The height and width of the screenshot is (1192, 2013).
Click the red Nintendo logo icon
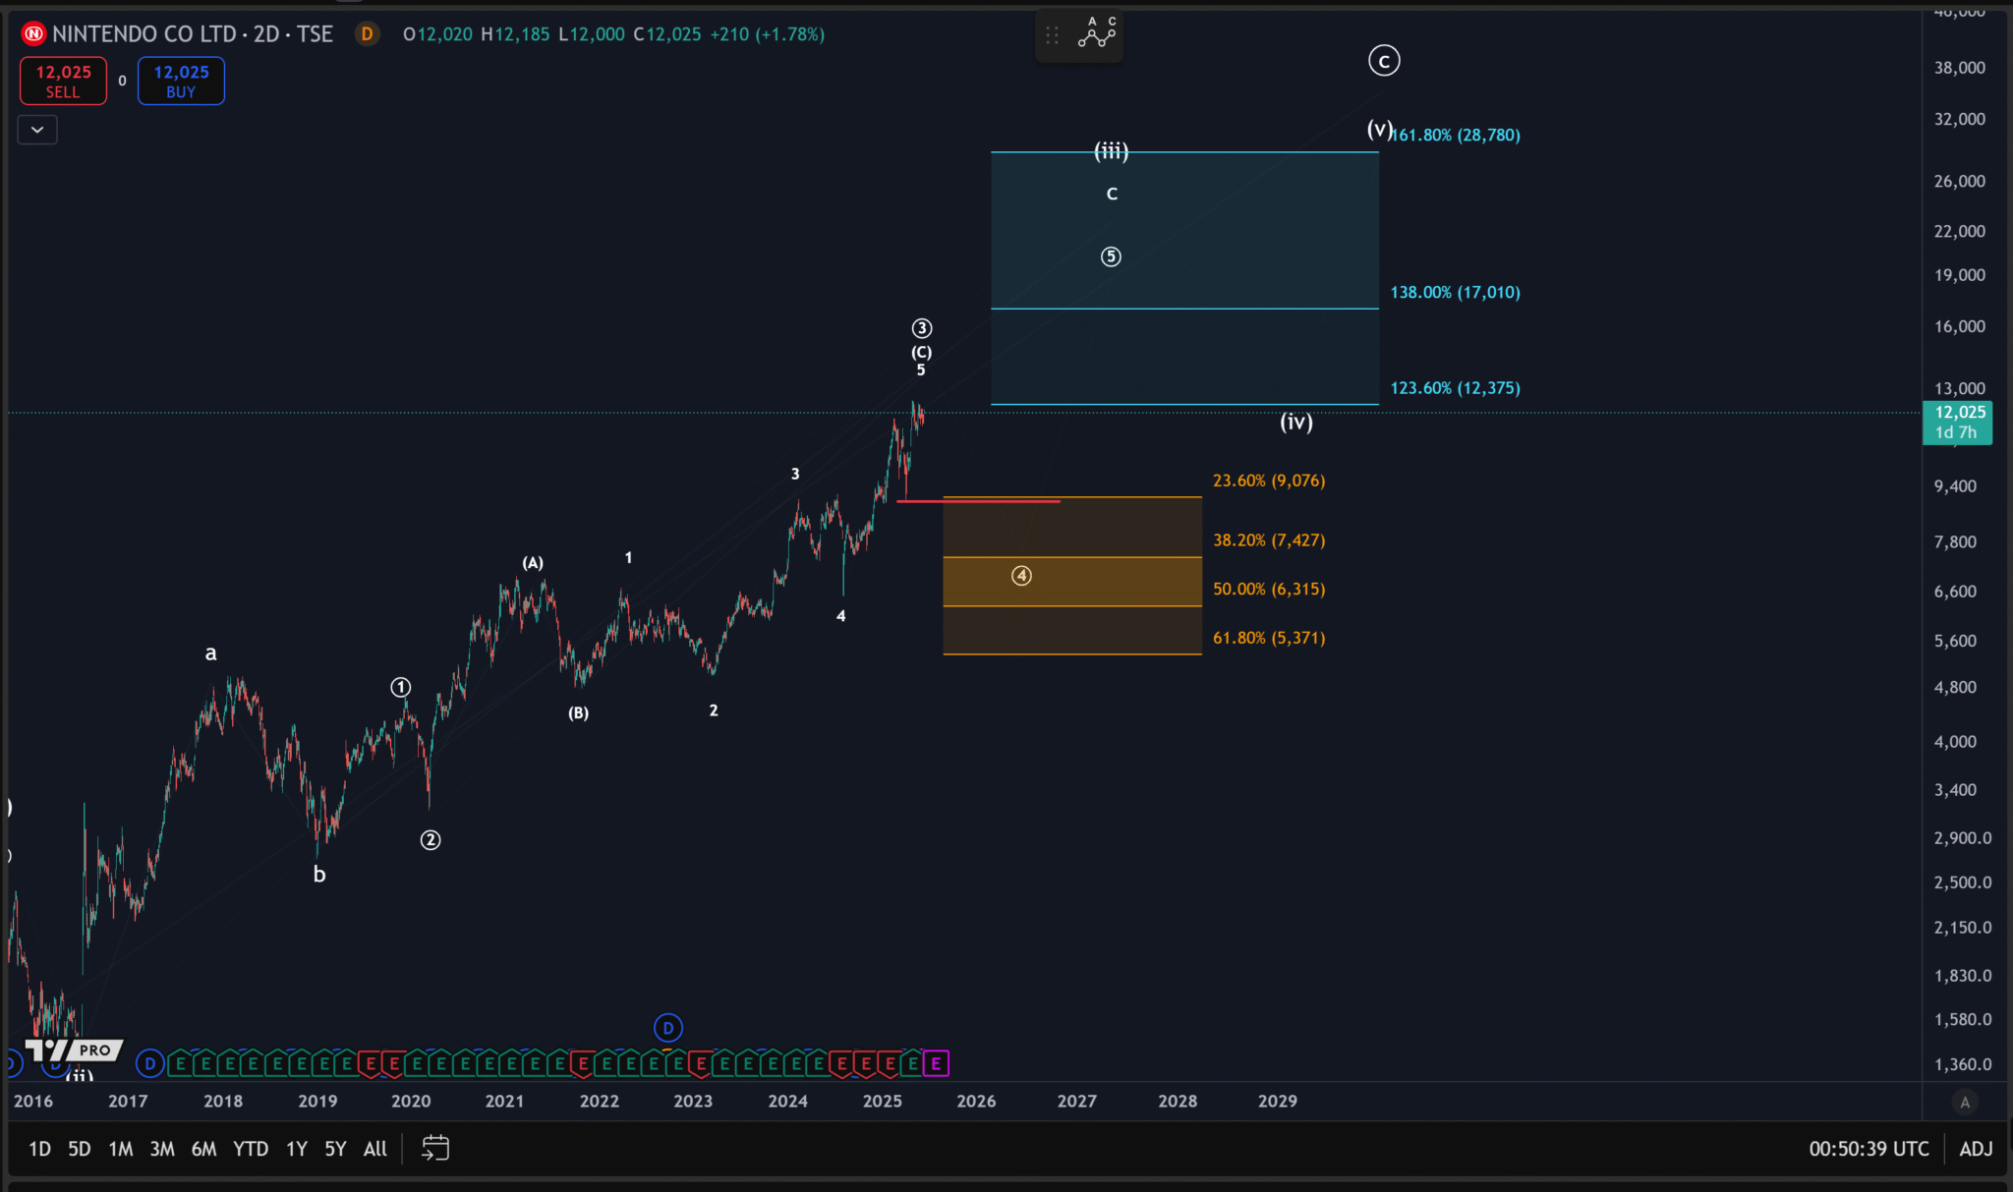(33, 34)
